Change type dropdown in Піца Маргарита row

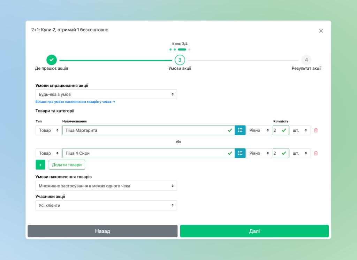pyautogui.click(x=48, y=130)
